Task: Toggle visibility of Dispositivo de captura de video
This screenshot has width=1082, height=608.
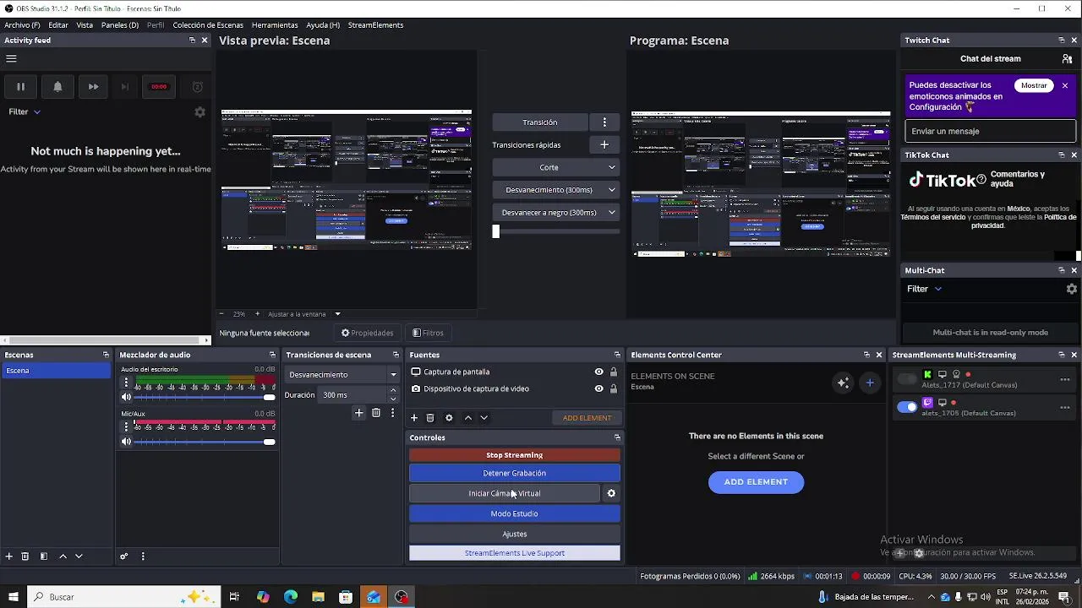Action: click(598, 388)
